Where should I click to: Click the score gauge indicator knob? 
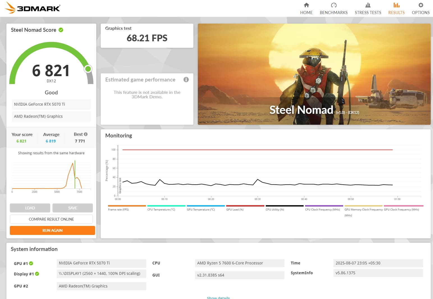88,69
